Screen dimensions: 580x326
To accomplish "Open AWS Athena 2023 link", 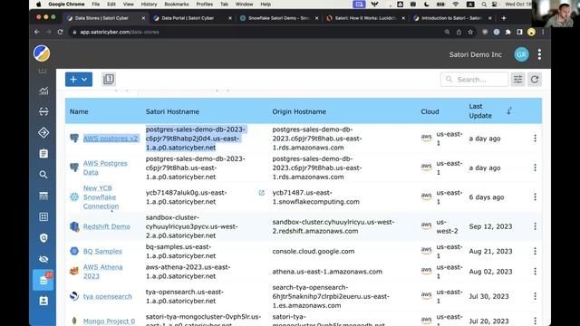I will 102,272.
